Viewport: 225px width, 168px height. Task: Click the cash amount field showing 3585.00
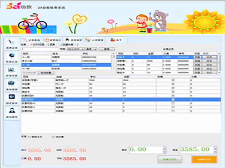(x=197, y=150)
